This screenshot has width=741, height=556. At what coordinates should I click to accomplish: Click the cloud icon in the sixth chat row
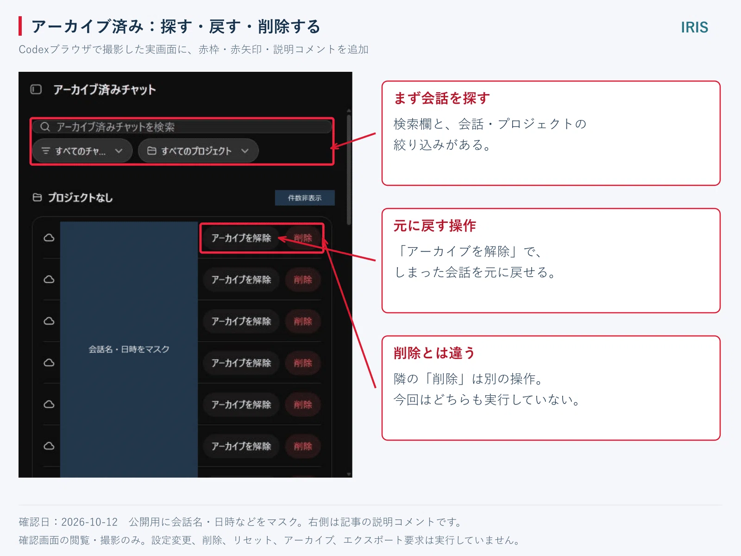(x=49, y=446)
